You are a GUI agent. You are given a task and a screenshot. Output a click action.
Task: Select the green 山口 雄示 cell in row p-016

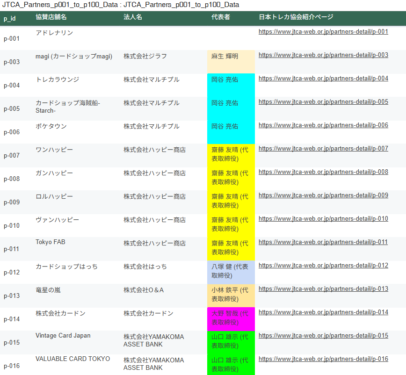pos(231,365)
